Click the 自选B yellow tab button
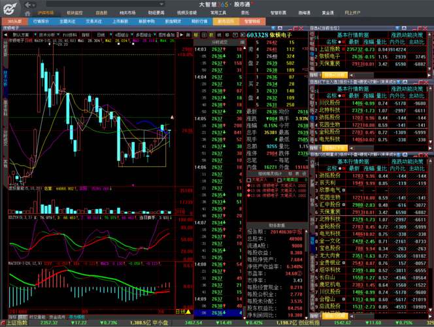 coord(335,148)
